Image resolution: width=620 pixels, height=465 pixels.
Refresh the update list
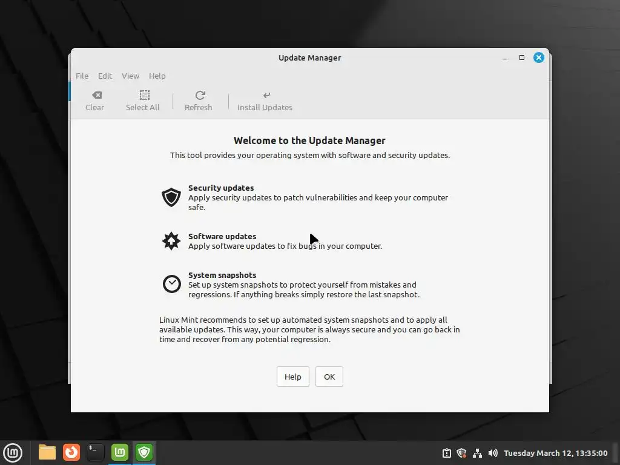pyautogui.click(x=199, y=101)
